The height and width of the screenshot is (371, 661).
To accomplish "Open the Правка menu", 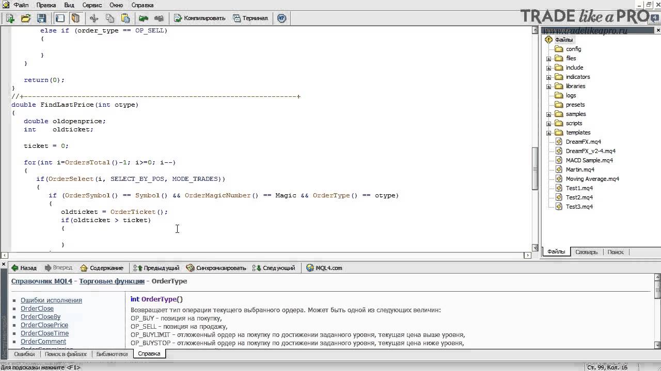I will tap(46, 5).
